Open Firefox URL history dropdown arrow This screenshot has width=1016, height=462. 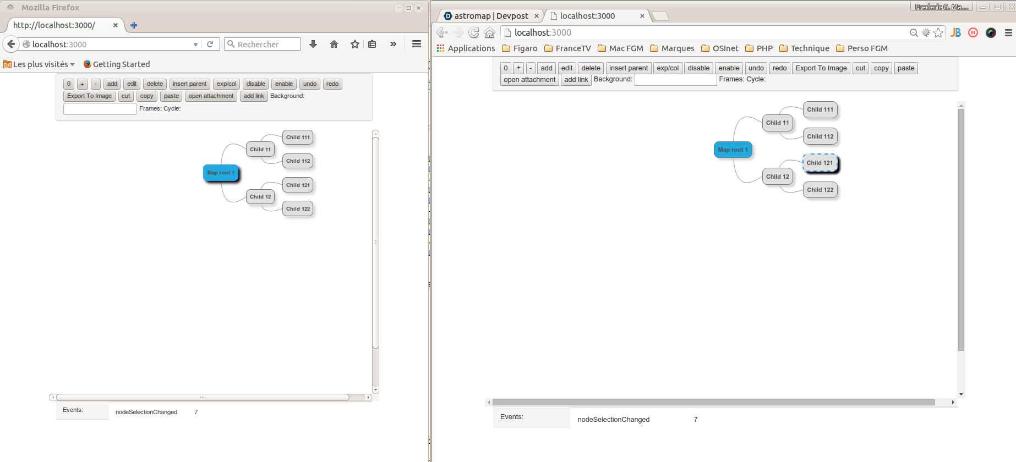195,45
